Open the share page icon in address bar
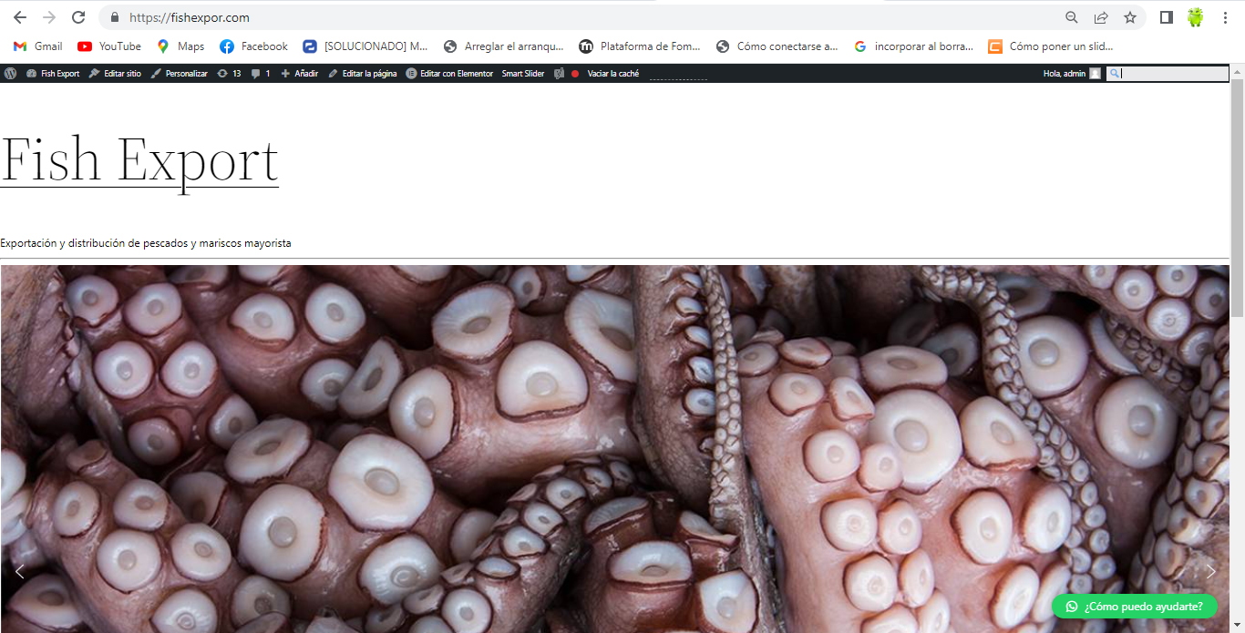Image resolution: width=1245 pixels, height=633 pixels. (x=1101, y=17)
